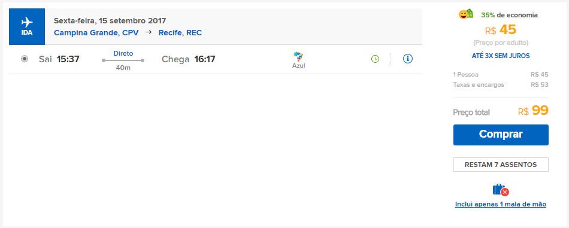The width and height of the screenshot is (569, 228).
Task: Open 'Inclui apenas 1 mala de mão' link
Action: [500, 204]
